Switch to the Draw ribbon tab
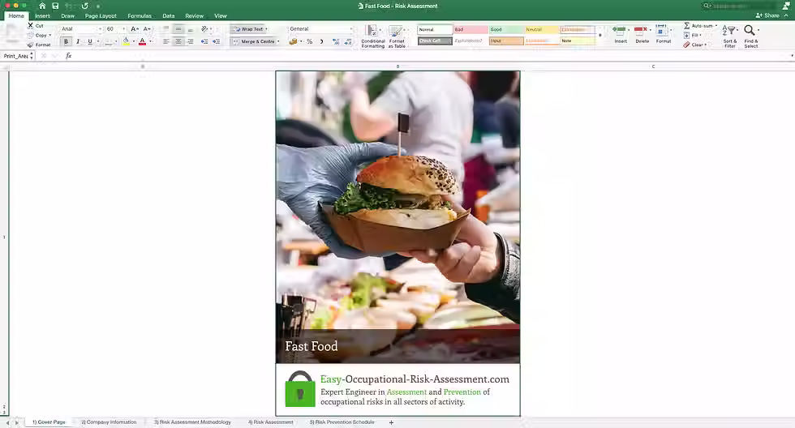This screenshot has height=428, width=795. click(67, 15)
